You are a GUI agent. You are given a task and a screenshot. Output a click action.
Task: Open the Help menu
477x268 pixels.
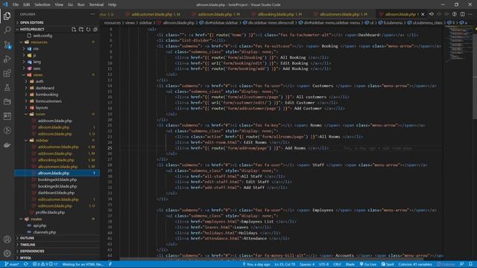click(x=112, y=4)
